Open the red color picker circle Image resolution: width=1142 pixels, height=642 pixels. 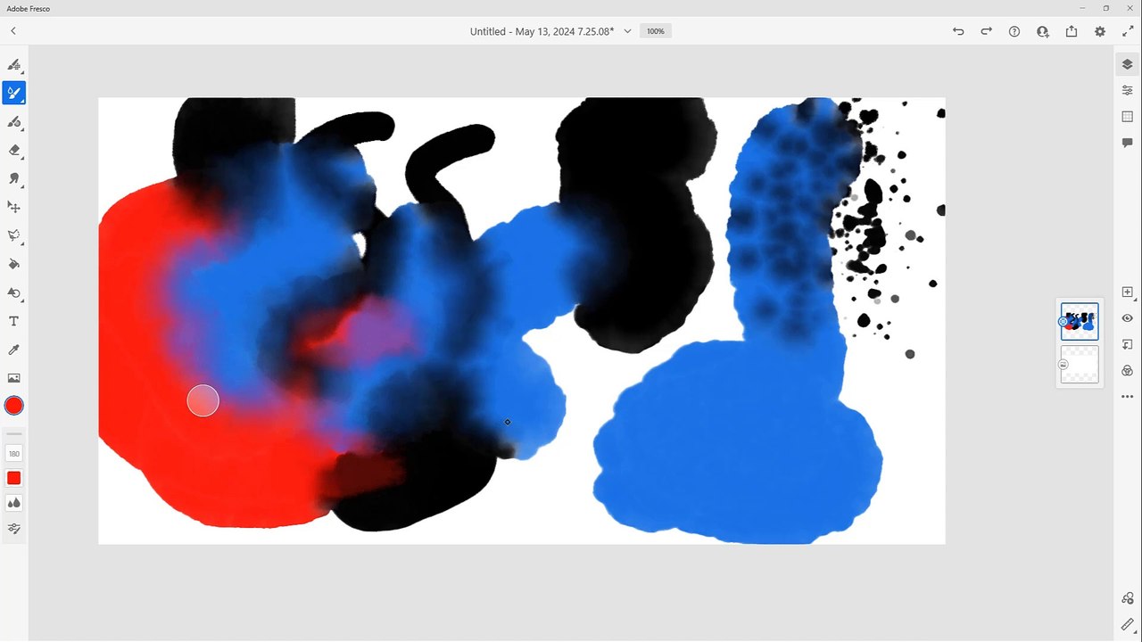14,406
